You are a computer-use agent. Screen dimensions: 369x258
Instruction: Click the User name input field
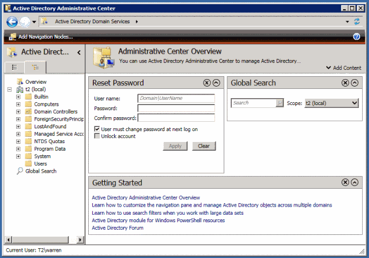pyautogui.click(x=176, y=98)
